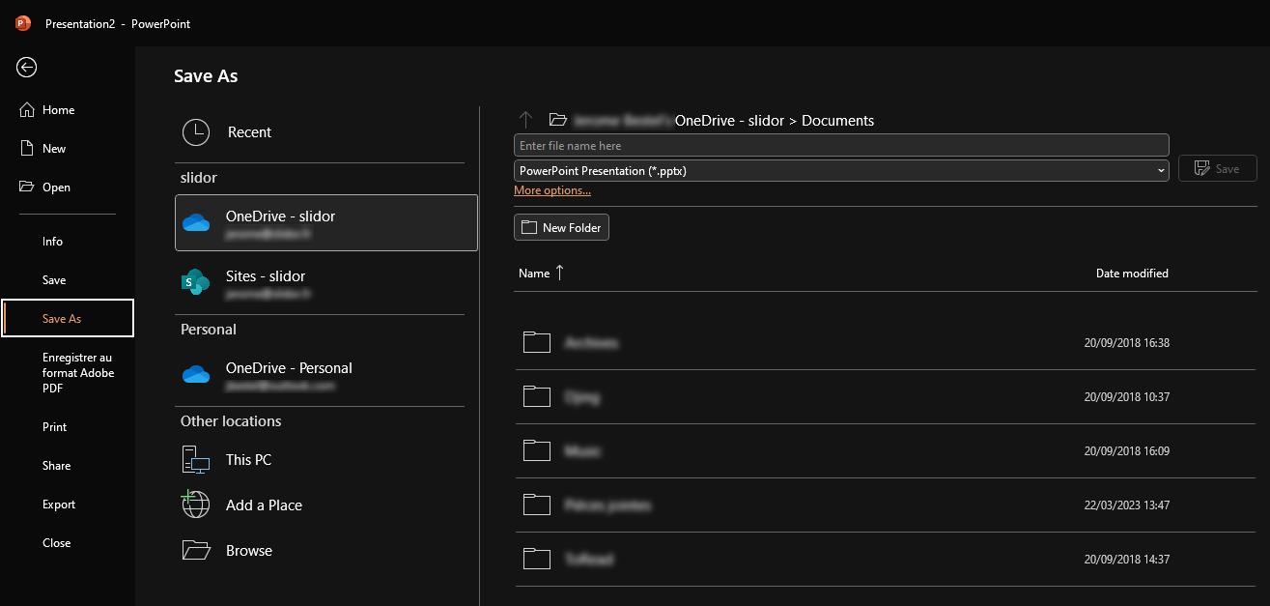Select the Recent clock icon

[196, 132]
